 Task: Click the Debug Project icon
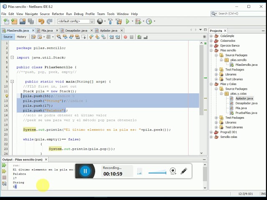point(138,21)
